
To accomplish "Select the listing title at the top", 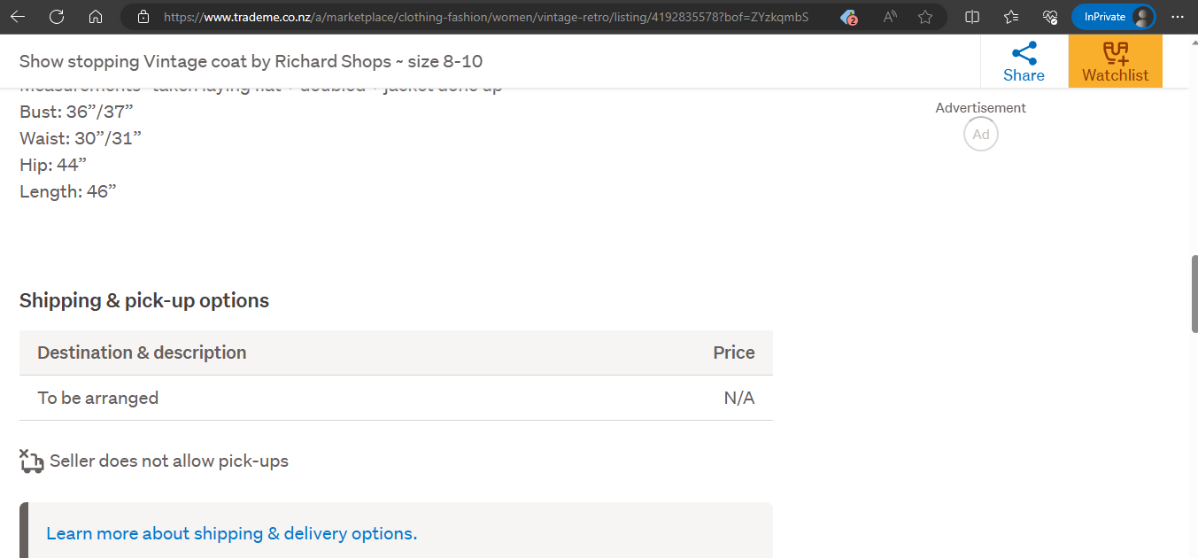I will coord(251,61).
